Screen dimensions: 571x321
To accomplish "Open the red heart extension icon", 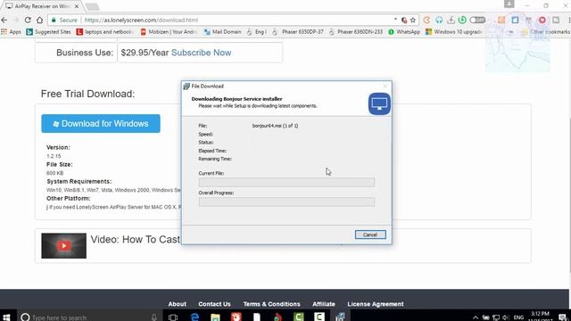I will pos(542,20).
